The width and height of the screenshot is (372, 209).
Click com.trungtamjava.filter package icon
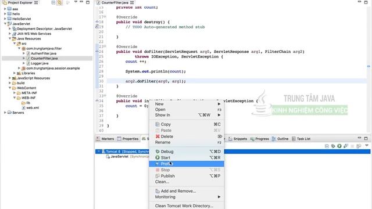pyautogui.click(x=23, y=48)
